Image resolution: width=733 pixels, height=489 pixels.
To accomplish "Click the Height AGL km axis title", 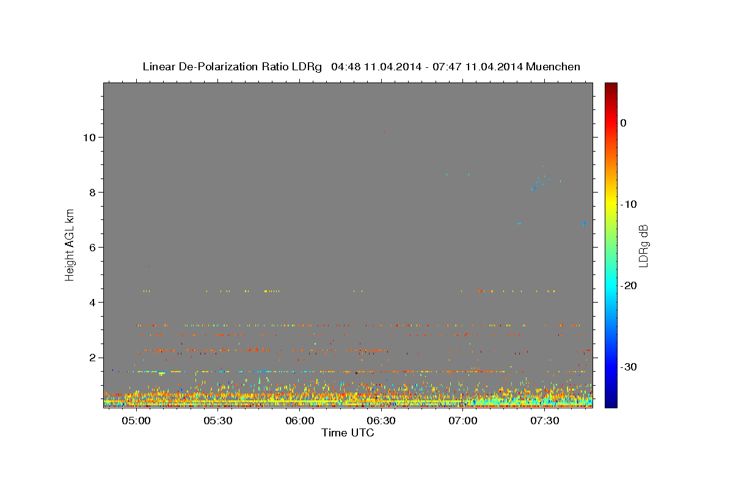I will point(70,244).
